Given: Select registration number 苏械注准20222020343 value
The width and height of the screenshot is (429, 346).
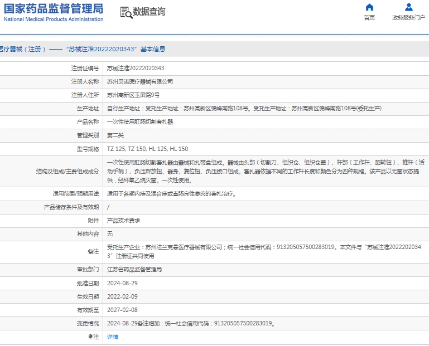Looking at the screenshot, I should (x=136, y=68).
